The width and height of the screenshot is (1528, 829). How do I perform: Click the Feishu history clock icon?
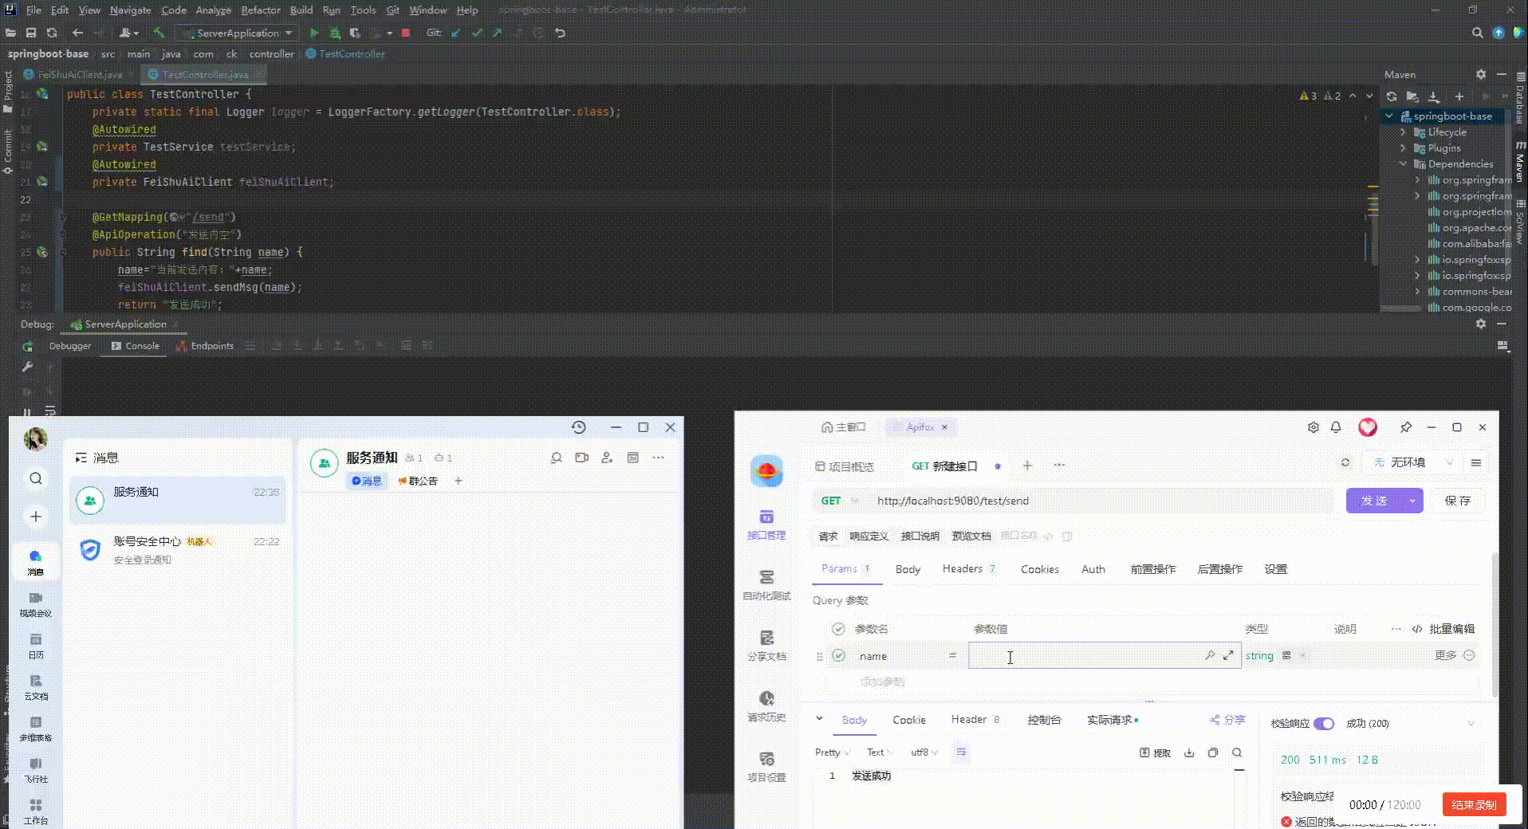point(579,427)
